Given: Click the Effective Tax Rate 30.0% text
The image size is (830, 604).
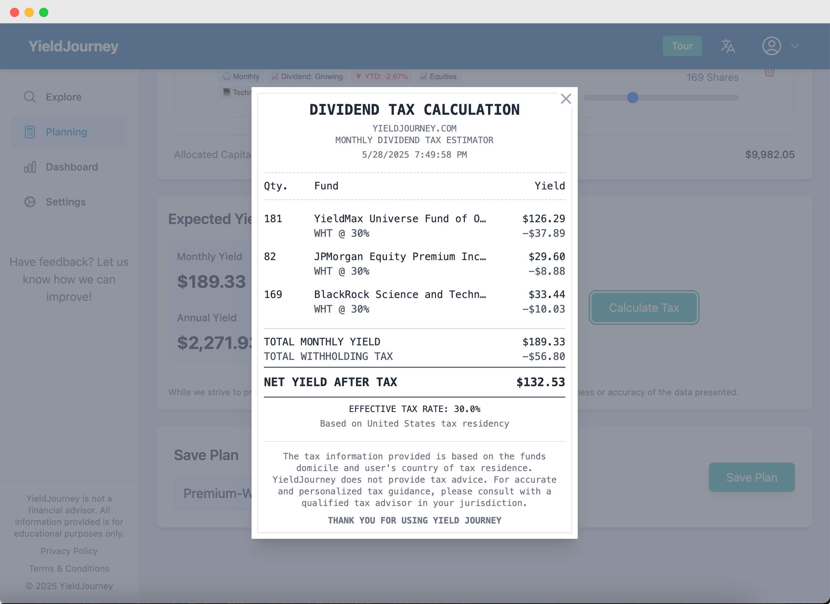Looking at the screenshot, I should (414, 409).
